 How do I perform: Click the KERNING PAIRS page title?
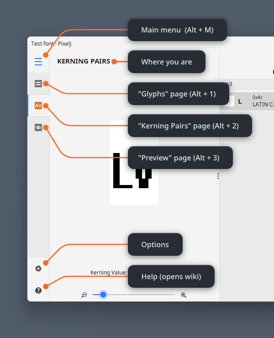[84, 62]
